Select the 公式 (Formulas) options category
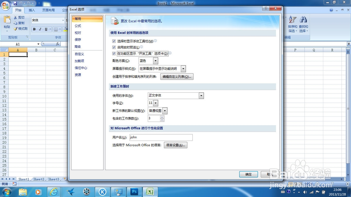This screenshot has height=197, width=351. (78, 26)
